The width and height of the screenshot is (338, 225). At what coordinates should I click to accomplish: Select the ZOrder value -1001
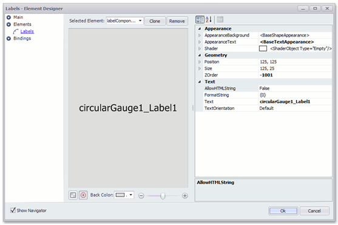266,75
